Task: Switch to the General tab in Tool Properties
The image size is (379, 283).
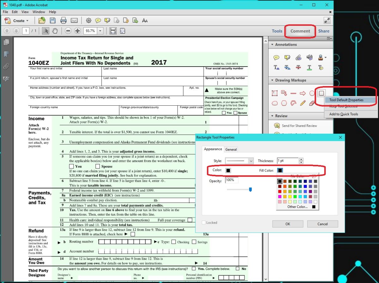Action: pyautogui.click(x=231, y=149)
